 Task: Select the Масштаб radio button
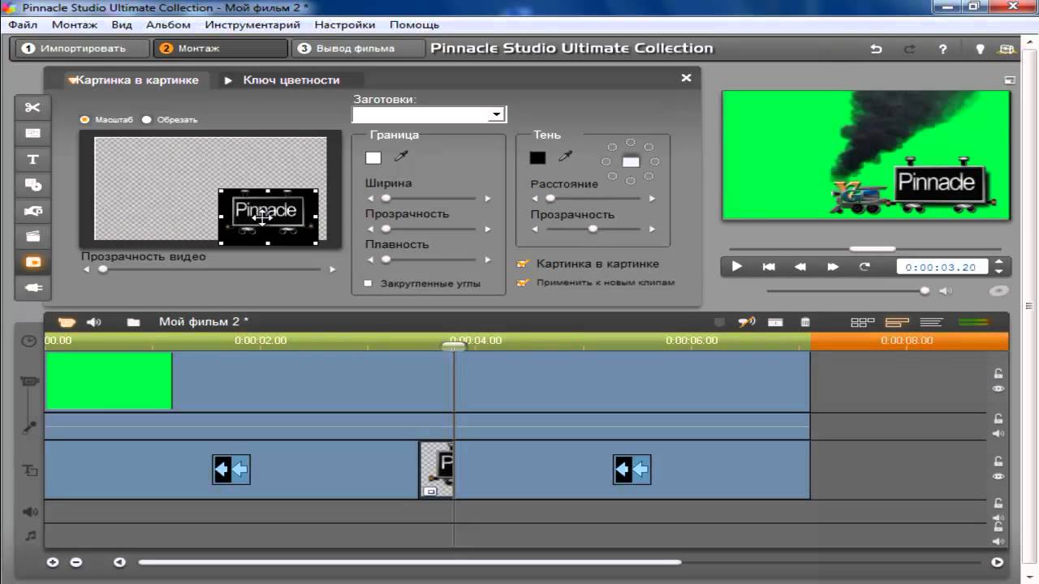click(x=84, y=119)
